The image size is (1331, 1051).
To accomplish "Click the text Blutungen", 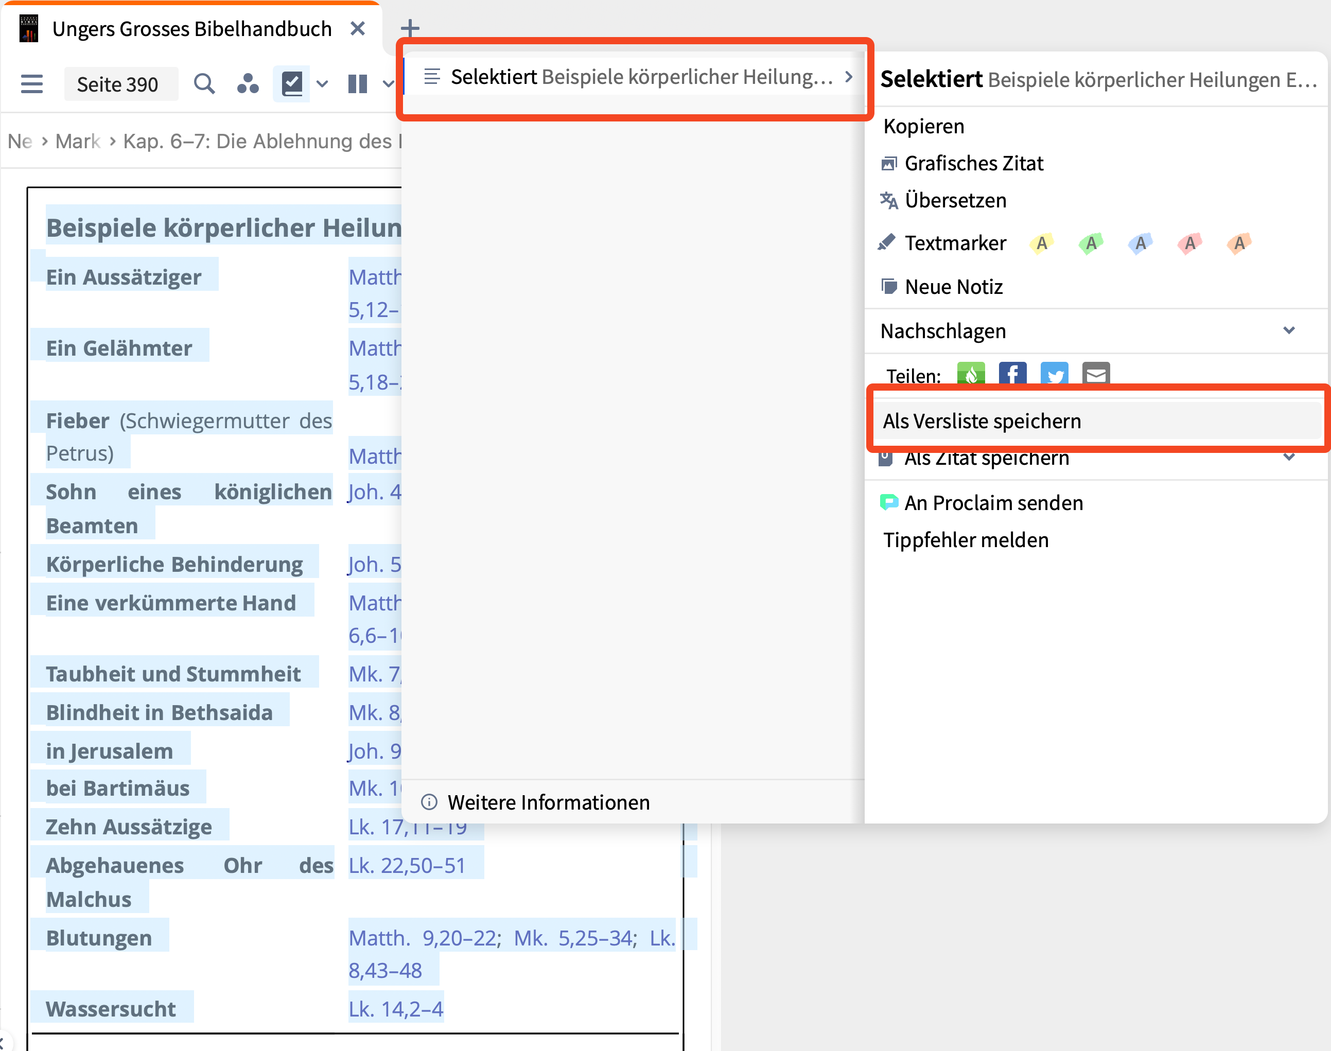I will point(99,938).
